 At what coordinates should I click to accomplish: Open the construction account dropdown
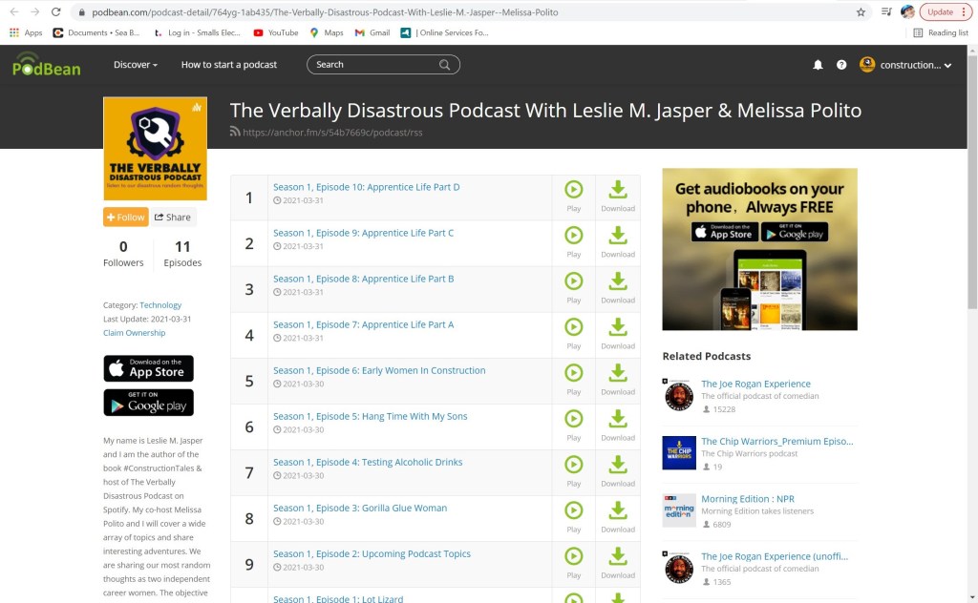[905, 65]
